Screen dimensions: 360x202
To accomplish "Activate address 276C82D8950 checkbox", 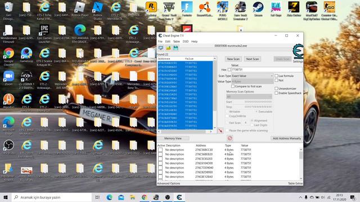I will coord(160,172).
